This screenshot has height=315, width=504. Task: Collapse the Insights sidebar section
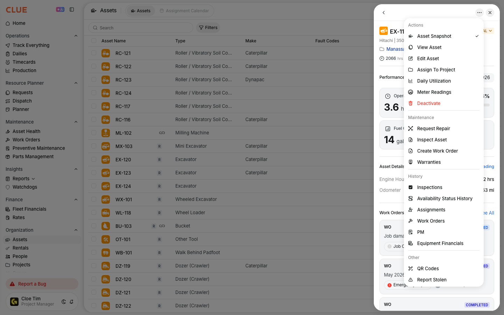pyautogui.click(x=76, y=169)
